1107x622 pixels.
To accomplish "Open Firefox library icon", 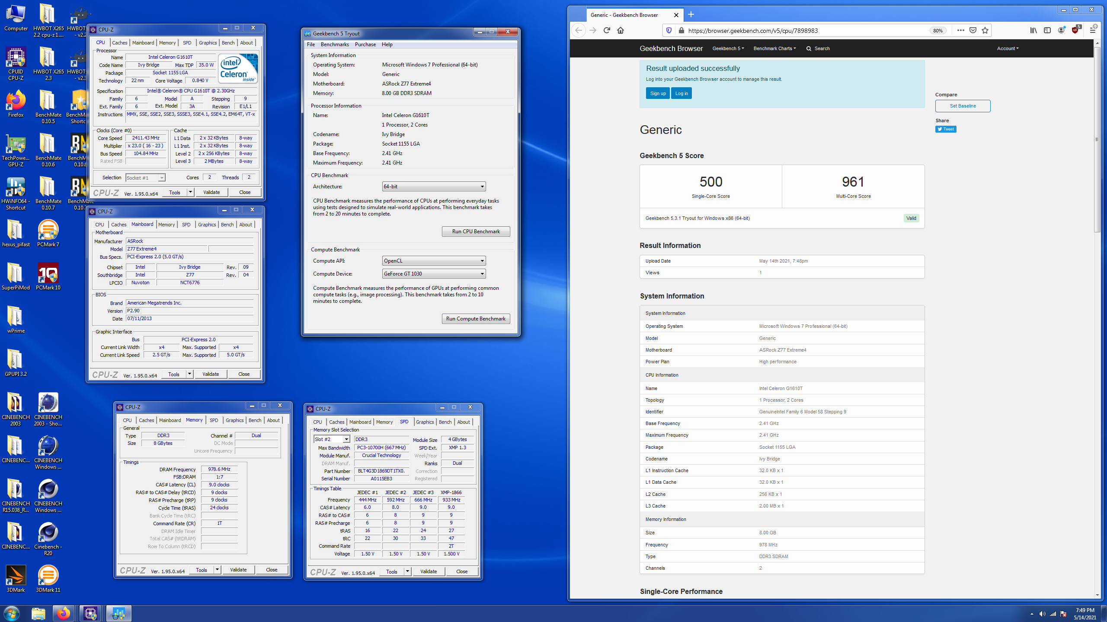I will pyautogui.click(x=1033, y=30).
